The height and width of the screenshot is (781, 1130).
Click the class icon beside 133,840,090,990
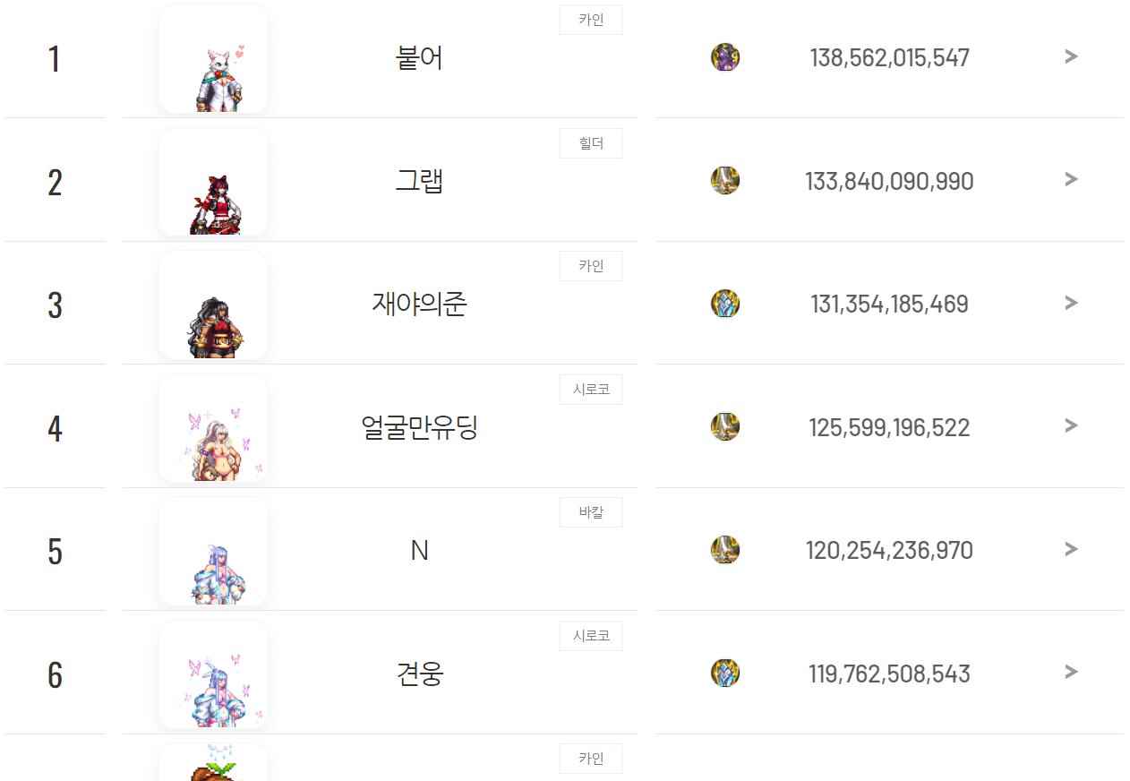725,180
